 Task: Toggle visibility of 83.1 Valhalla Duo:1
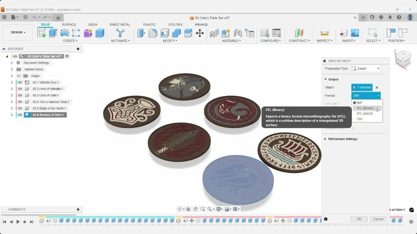(20, 83)
